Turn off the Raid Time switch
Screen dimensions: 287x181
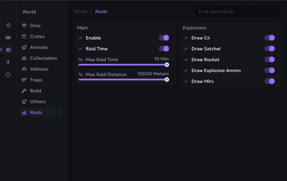tap(164, 49)
